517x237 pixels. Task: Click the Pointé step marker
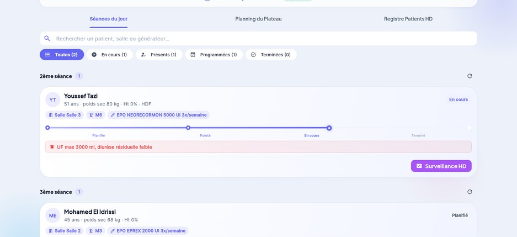[x=188, y=128]
